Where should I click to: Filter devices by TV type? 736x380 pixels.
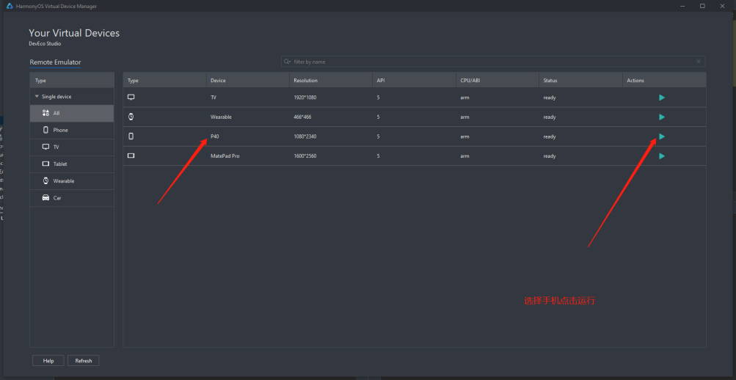click(x=56, y=147)
